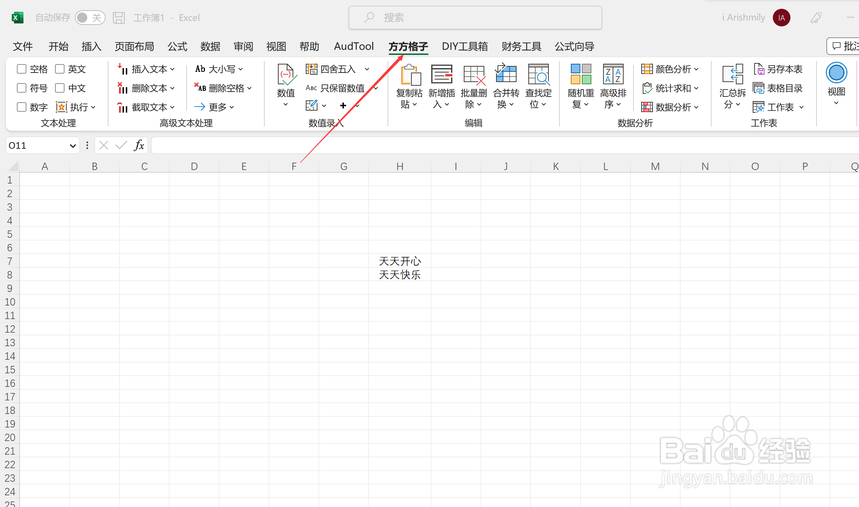Viewport: 859px width, 507px height.
Task: Open 合并转换 merge convert tool
Action: tap(506, 87)
